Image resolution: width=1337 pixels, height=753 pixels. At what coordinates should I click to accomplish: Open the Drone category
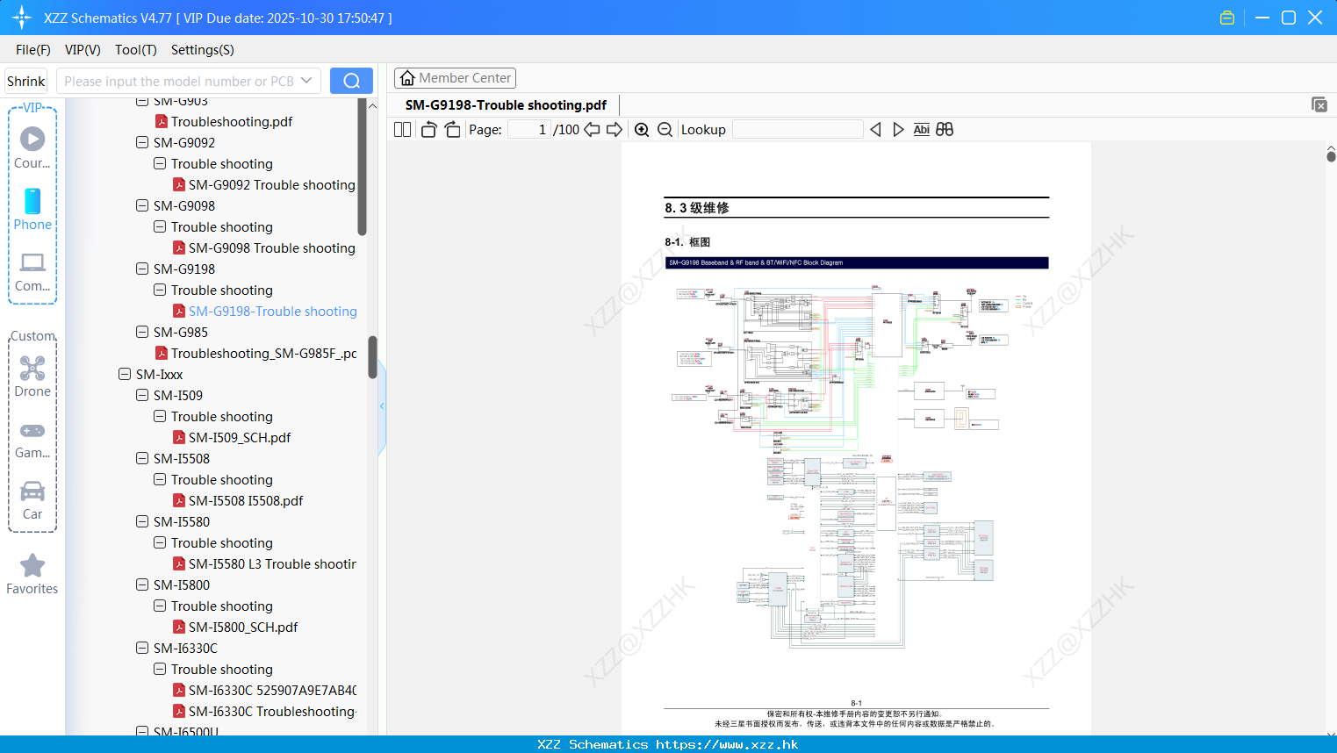(32, 376)
